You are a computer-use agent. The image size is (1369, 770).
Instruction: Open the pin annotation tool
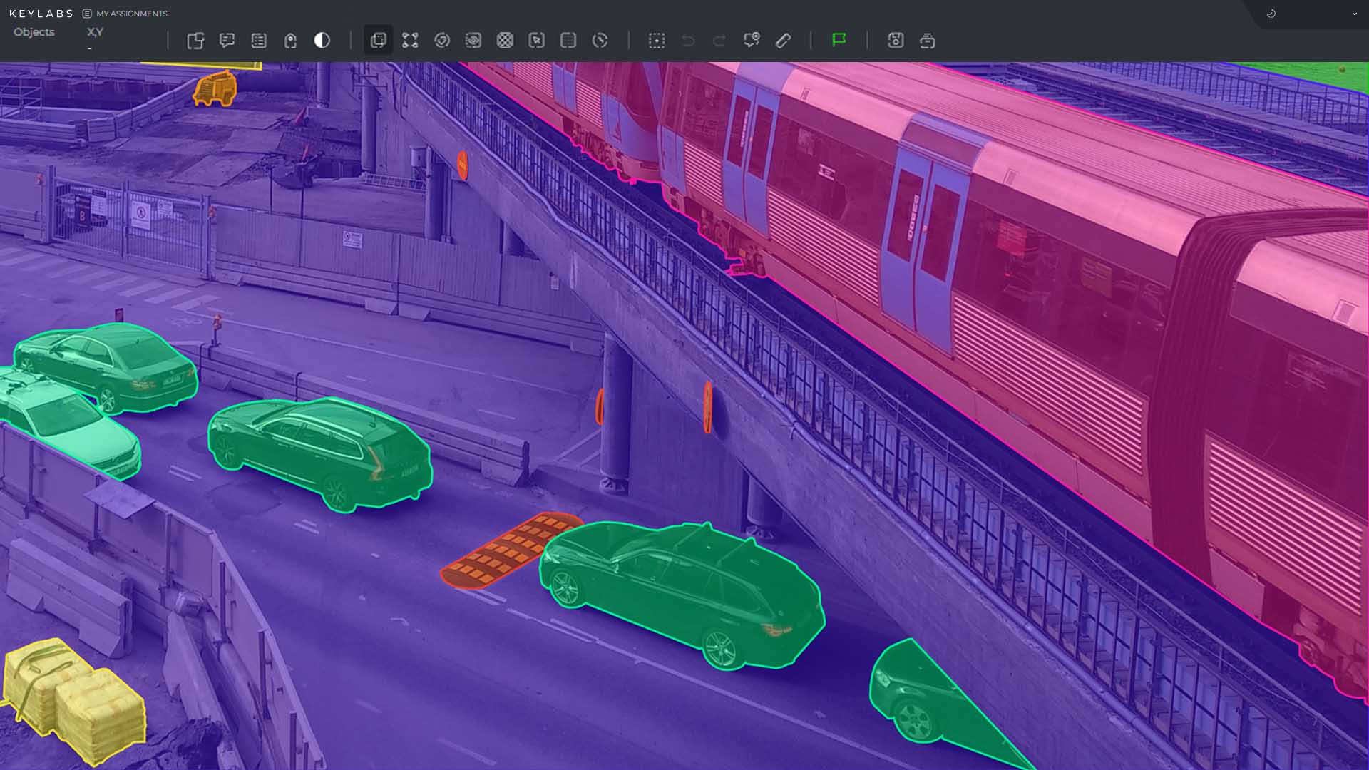[752, 41]
